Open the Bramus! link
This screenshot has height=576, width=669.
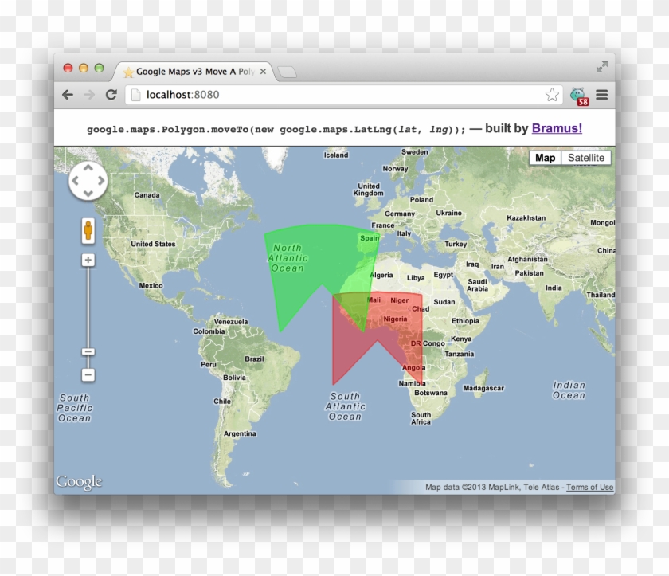[x=556, y=127]
